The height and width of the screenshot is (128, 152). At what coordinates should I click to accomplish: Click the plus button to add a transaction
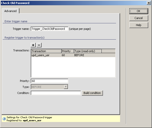pos(33,45)
